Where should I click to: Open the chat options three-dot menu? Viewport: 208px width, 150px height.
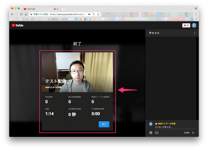194,33
